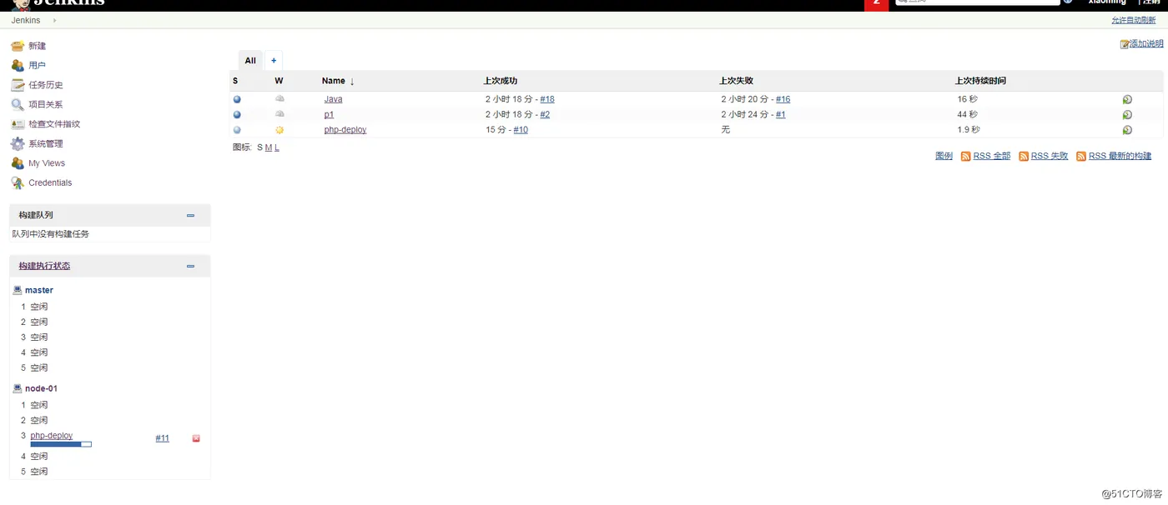
Task: Click the 图例 legend link
Action: 944,156
